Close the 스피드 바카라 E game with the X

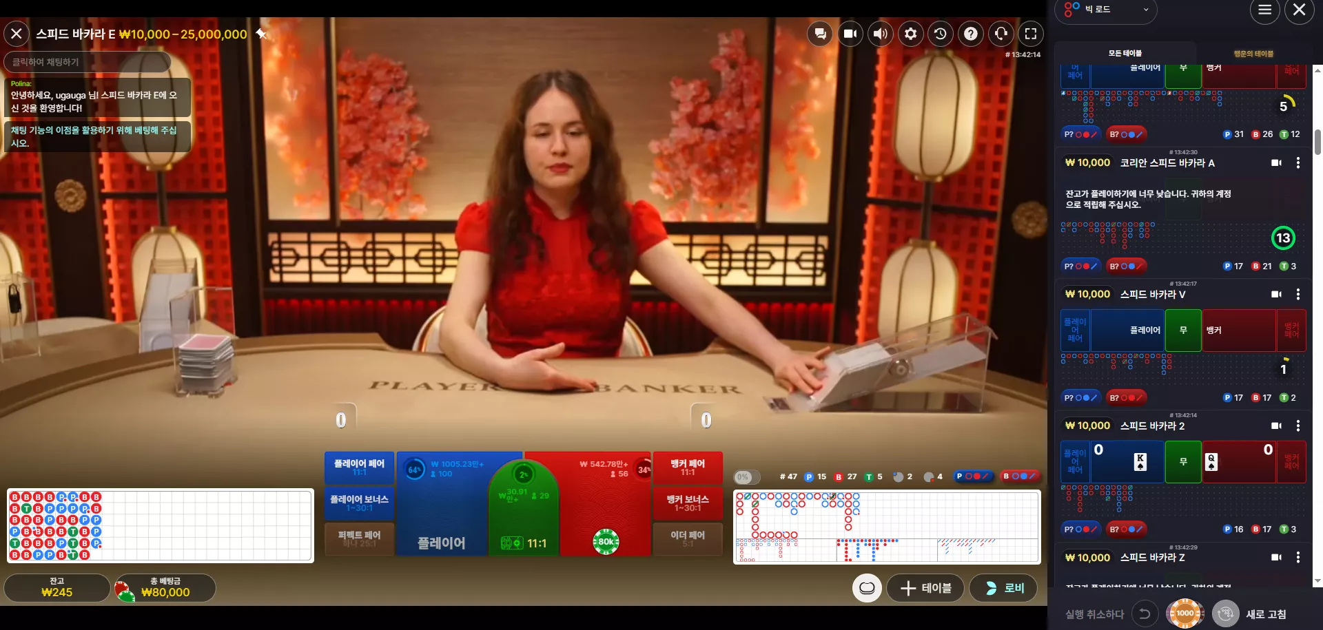pyautogui.click(x=17, y=33)
